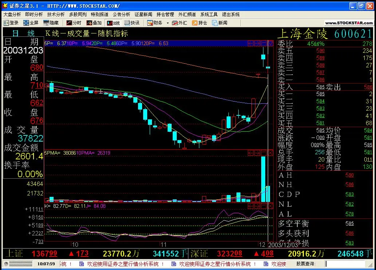This screenshot has width=376, height=270.
Task: Click the chart title K线－成交量－随机指标
Action: [87, 33]
